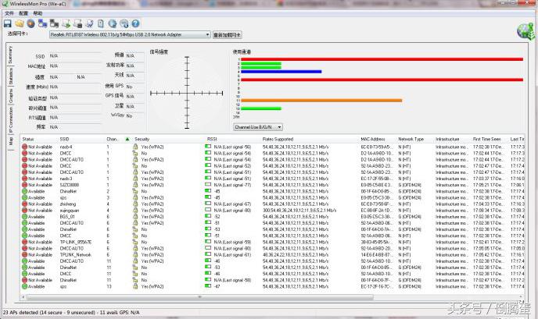
Task: Click the red status icon for TP-LINK_855A7E
Action: (24, 242)
